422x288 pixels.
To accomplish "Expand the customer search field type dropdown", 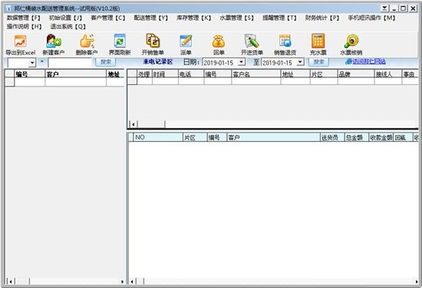I will point(32,63).
